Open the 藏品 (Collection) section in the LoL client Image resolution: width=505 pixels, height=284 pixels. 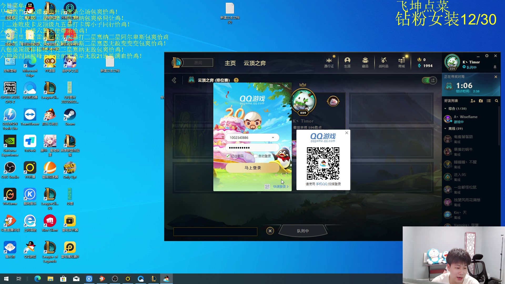tap(365, 63)
